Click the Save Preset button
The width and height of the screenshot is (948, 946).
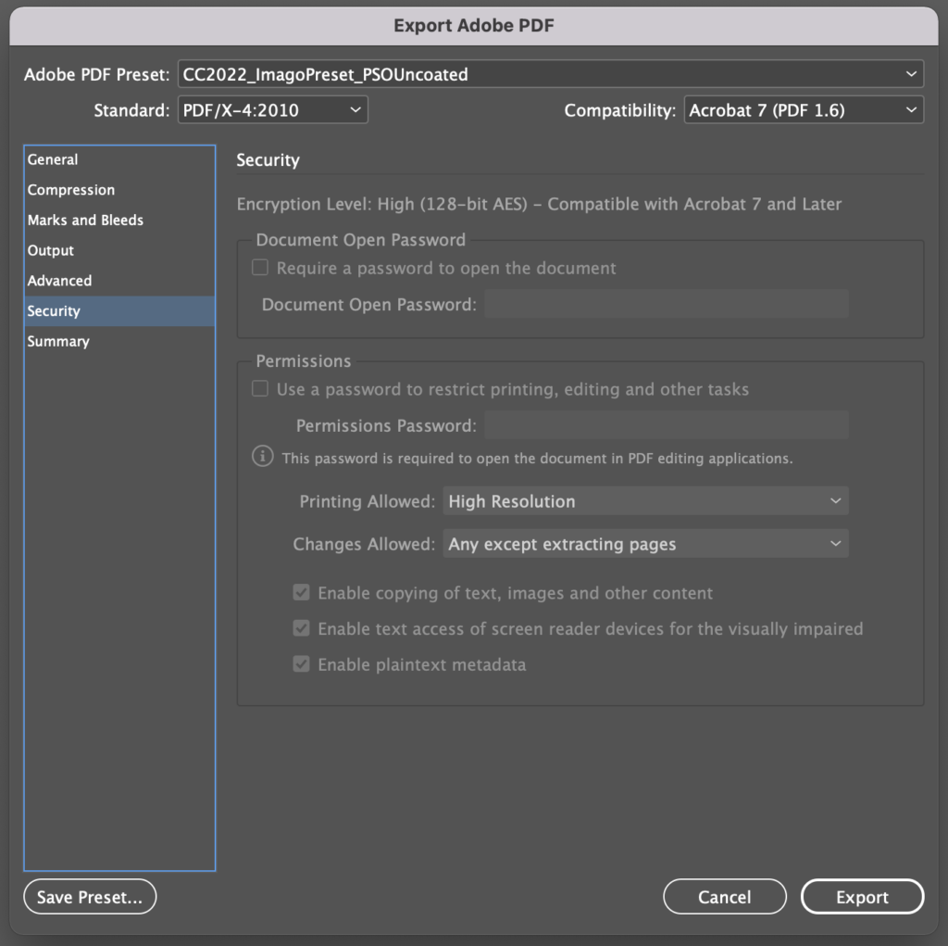pyautogui.click(x=89, y=896)
